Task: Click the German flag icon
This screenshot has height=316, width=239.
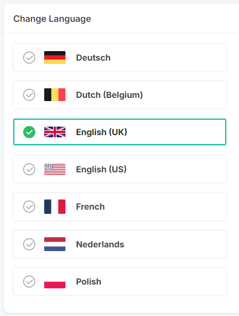Action: (55, 57)
